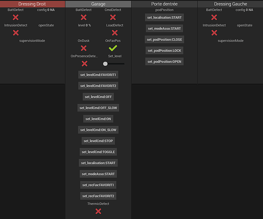Click set_localisation:START in Porte dentrée
This screenshot has height=219, width=263.
coord(164,18)
